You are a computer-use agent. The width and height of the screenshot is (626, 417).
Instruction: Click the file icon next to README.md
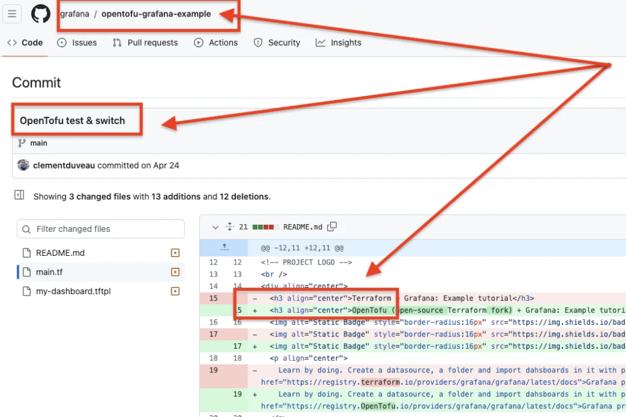point(27,253)
